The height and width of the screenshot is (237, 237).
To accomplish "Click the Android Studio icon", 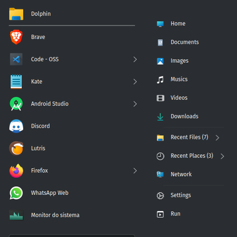I will (x=16, y=104).
